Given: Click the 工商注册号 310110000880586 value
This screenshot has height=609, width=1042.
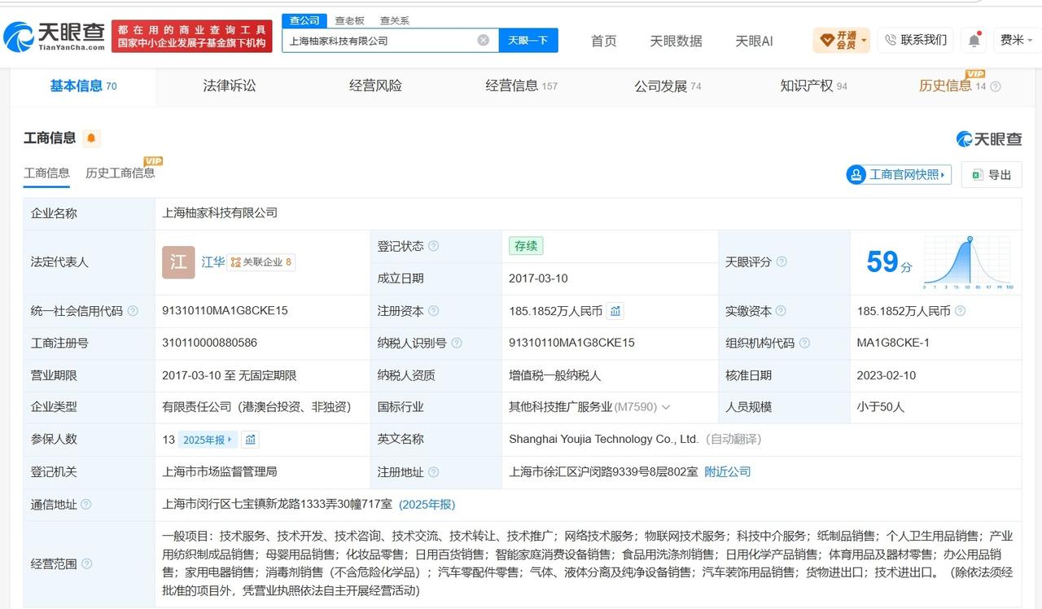Looking at the screenshot, I should (209, 344).
